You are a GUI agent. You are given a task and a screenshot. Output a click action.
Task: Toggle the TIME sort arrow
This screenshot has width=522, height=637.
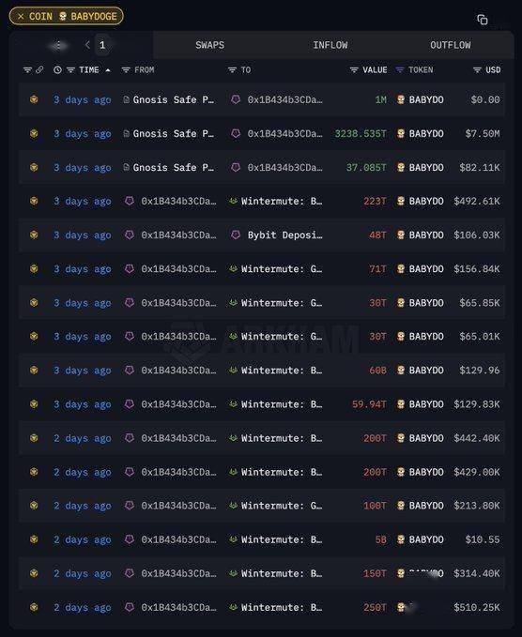click(x=108, y=70)
